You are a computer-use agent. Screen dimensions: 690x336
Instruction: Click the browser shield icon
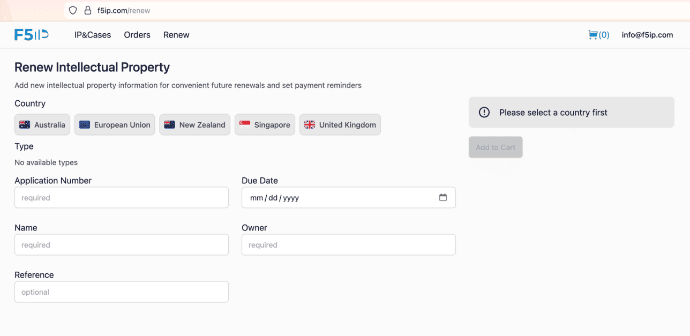click(73, 10)
